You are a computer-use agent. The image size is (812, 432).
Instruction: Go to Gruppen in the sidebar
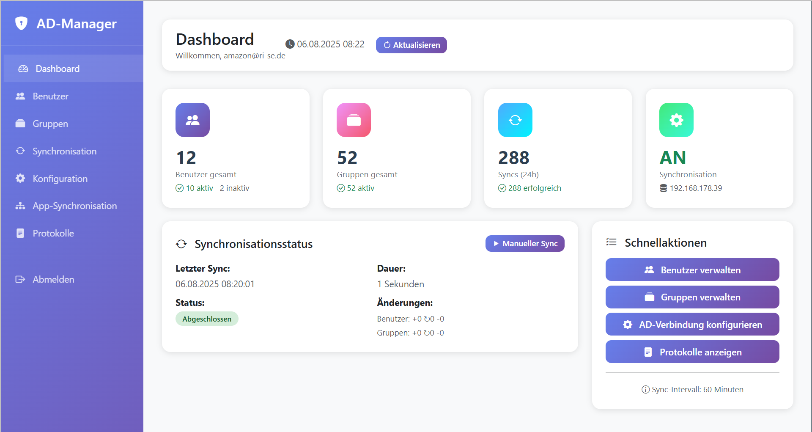click(50, 124)
